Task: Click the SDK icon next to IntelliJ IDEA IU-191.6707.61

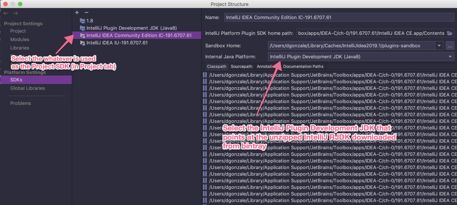Action: point(82,43)
